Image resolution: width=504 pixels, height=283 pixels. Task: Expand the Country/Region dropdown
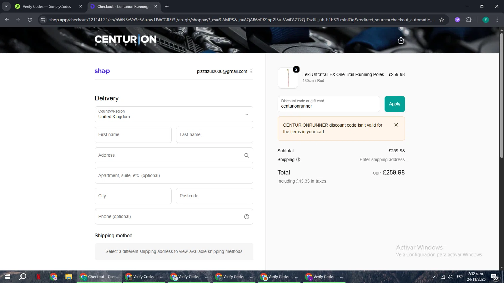pyautogui.click(x=174, y=114)
